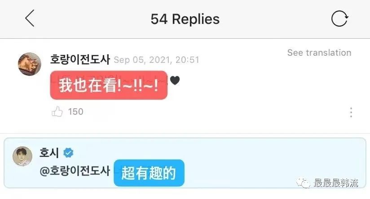Screen dimensions: 370x199
Task: Click the blue 超有趣的 translation label
Action: [x=149, y=173]
